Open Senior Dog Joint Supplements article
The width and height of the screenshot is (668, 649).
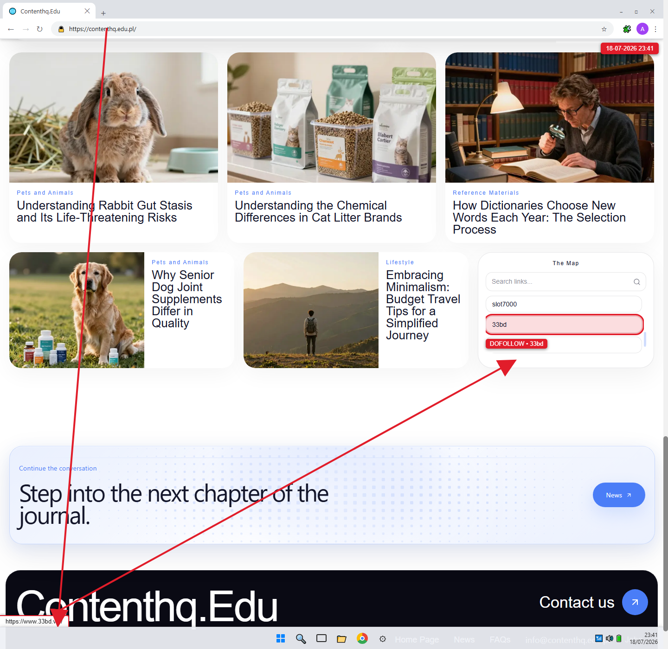coord(186,299)
